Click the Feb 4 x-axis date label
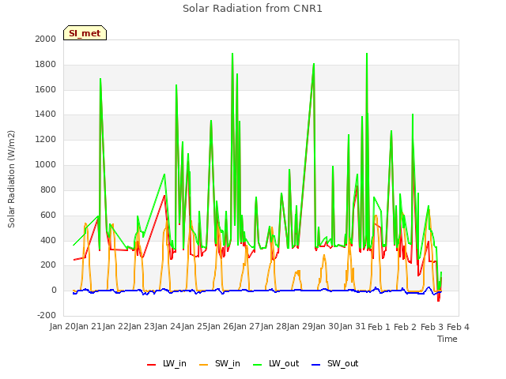506x379 pixels. point(458,327)
